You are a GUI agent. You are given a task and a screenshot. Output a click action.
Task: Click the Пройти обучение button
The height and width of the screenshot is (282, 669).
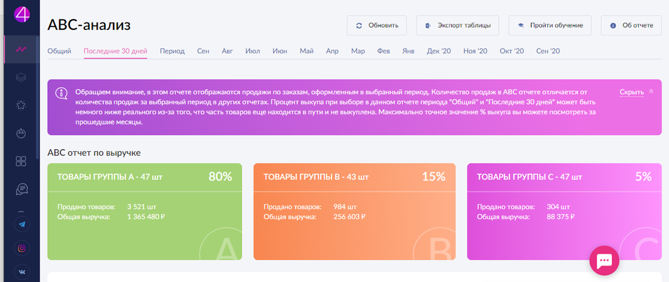550,26
